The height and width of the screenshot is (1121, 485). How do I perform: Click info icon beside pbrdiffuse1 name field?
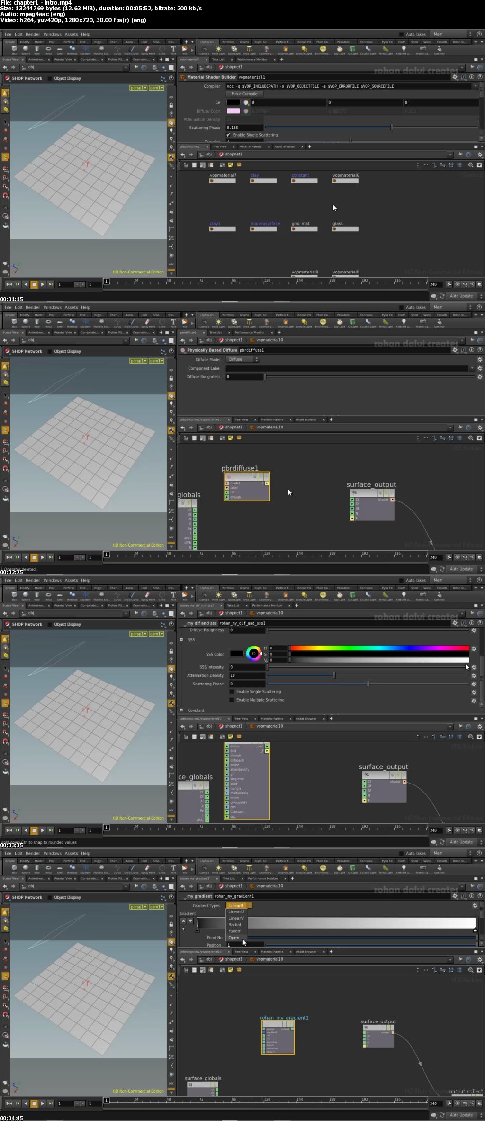pyautogui.click(x=472, y=350)
